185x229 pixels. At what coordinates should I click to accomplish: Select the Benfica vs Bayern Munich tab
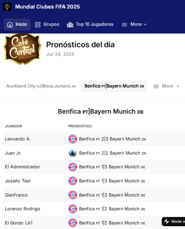114,86
